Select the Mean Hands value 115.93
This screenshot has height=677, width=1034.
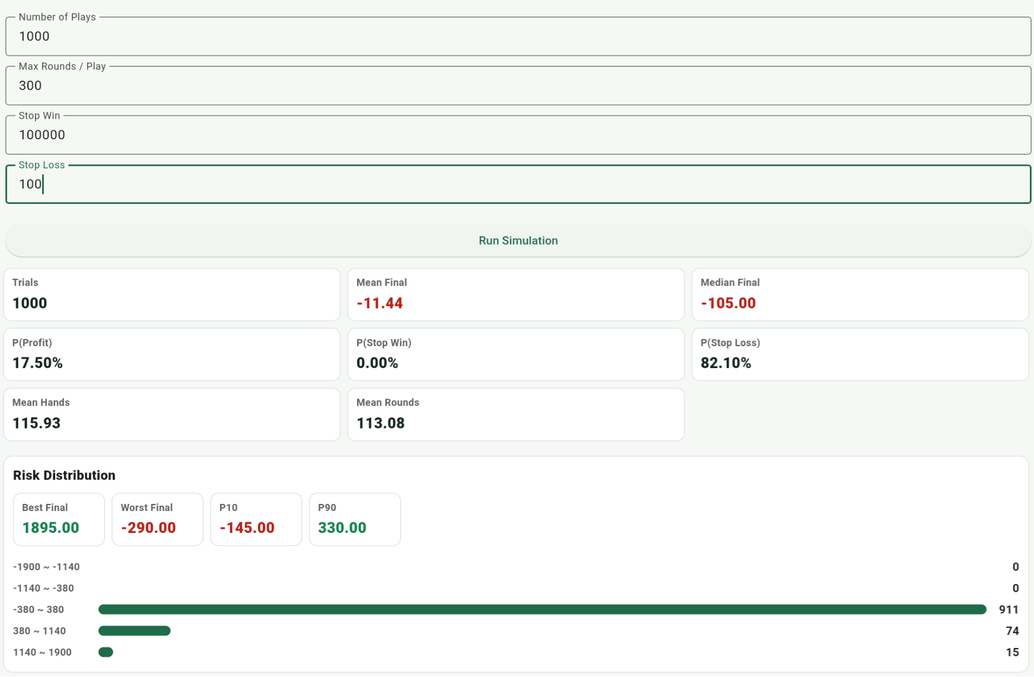coord(36,423)
